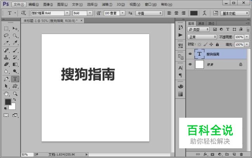This screenshot has height=158, width=252.
Task: Center the text alignment
Action: [x=176, y=13]
